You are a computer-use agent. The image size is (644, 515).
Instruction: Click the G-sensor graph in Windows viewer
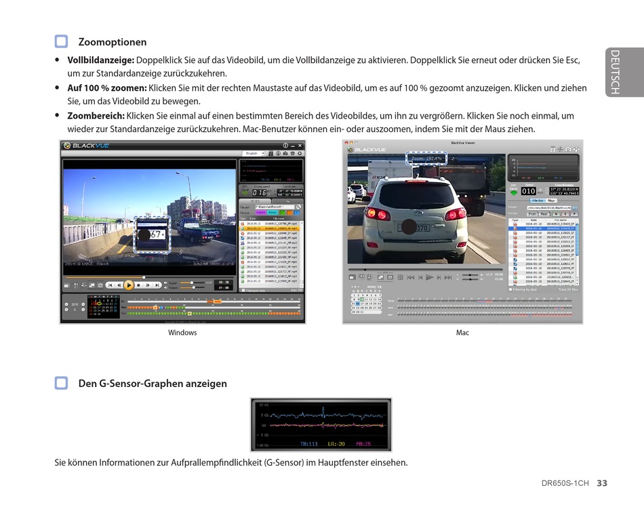click(271, 171)
